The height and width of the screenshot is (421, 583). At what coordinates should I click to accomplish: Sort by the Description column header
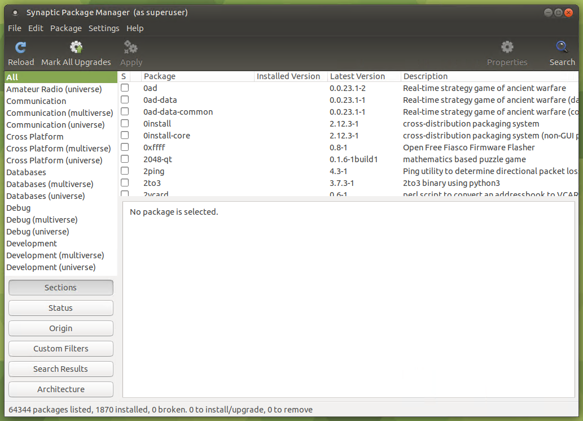click(489, 76)
